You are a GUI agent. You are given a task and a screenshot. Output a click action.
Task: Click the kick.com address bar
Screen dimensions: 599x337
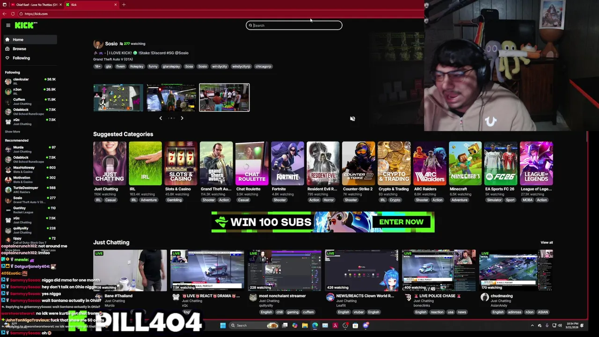(x=220, y=14)
